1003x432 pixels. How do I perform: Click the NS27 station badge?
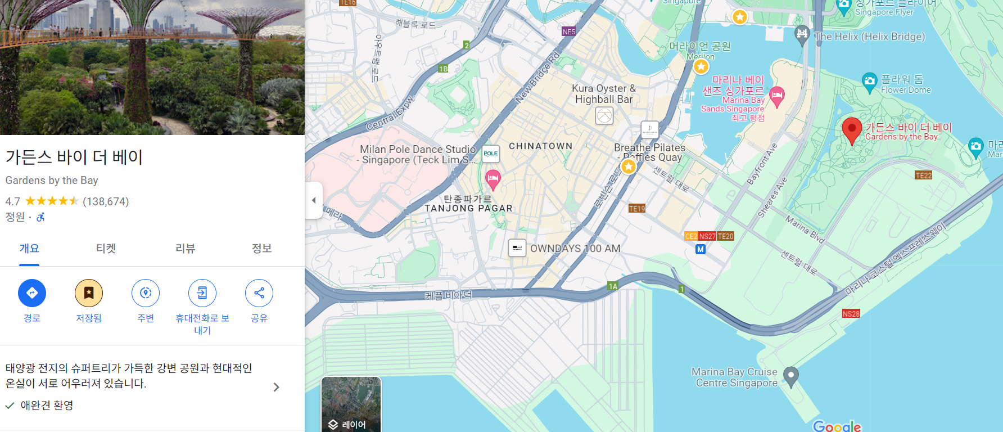[x=707, y=236]
